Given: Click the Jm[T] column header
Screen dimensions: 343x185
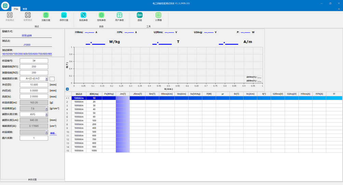Looking at the screenshot, I should [x=123, y=94].
